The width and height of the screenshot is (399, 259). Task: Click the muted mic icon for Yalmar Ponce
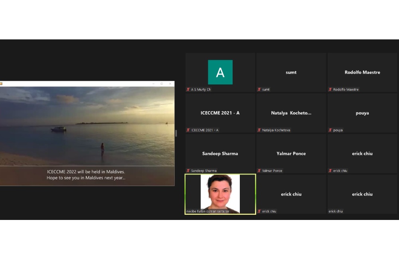[x=259, y=171]
